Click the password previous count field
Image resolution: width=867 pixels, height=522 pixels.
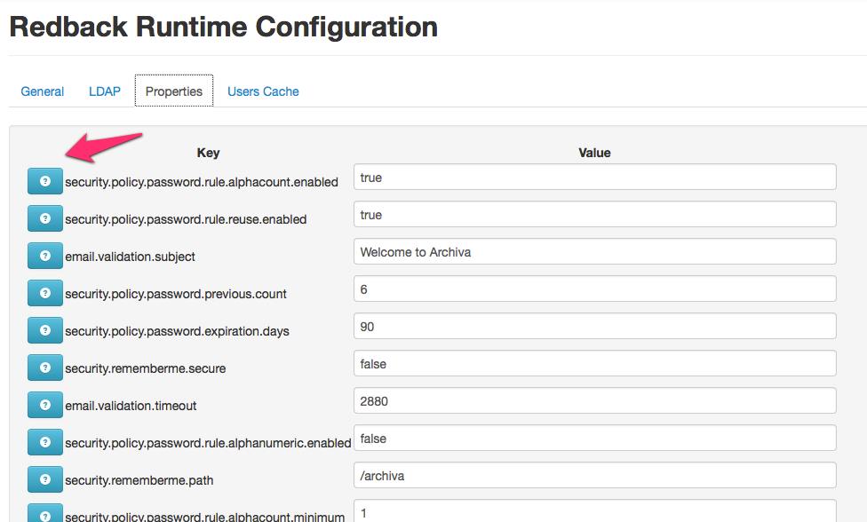[594, 289]
